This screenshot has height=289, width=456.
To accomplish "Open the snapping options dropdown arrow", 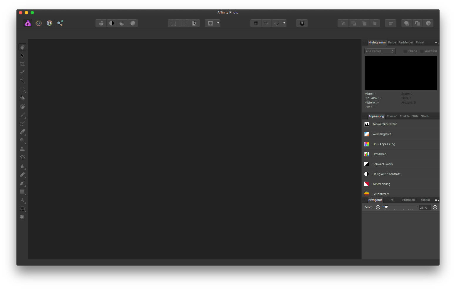I will click(x=284, y=23).
